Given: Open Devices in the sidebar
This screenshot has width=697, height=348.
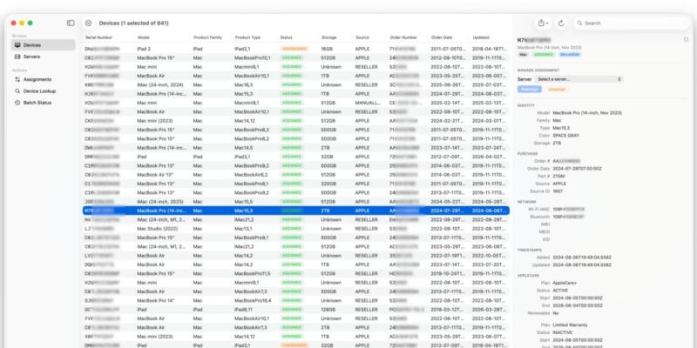Looking at the screenshot, I should pos(43,45).
